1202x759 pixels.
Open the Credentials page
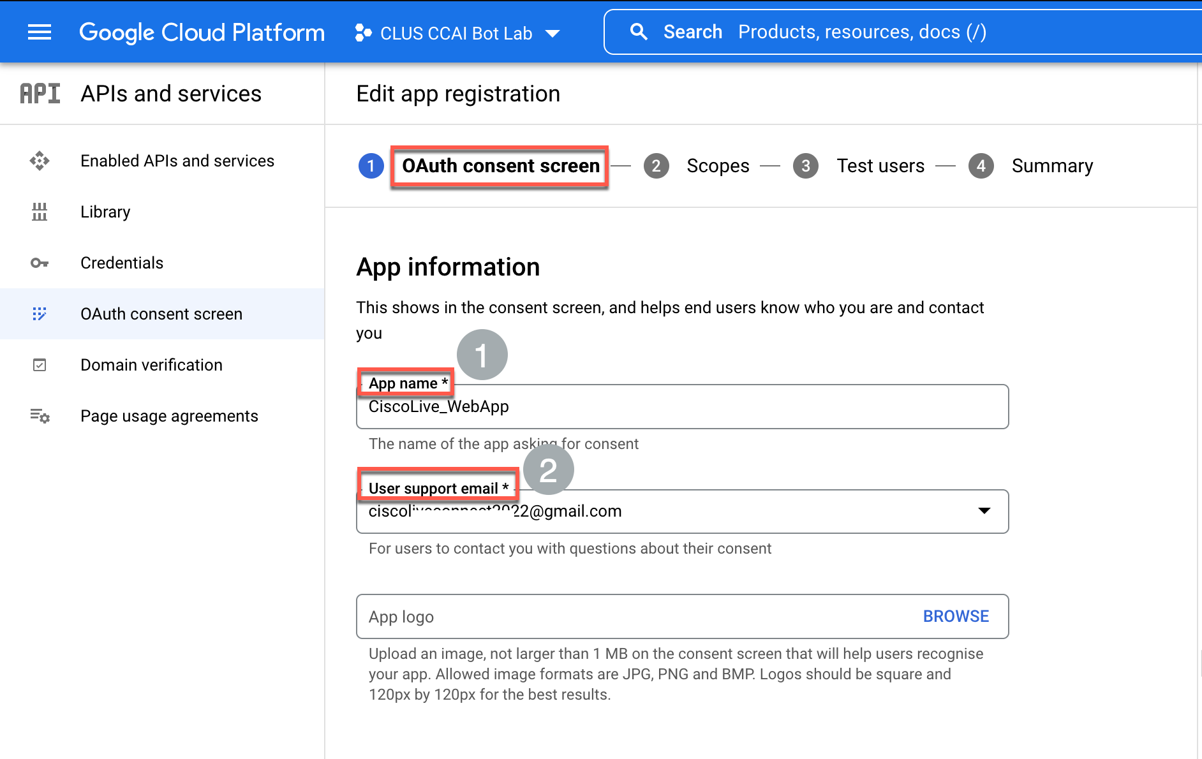(162, 263)
